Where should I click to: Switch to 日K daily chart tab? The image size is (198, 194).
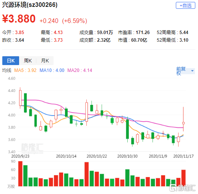[x=11, y=60]
